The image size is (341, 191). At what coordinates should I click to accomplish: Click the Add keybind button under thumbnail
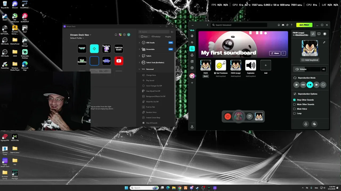[x=310, y=60]
